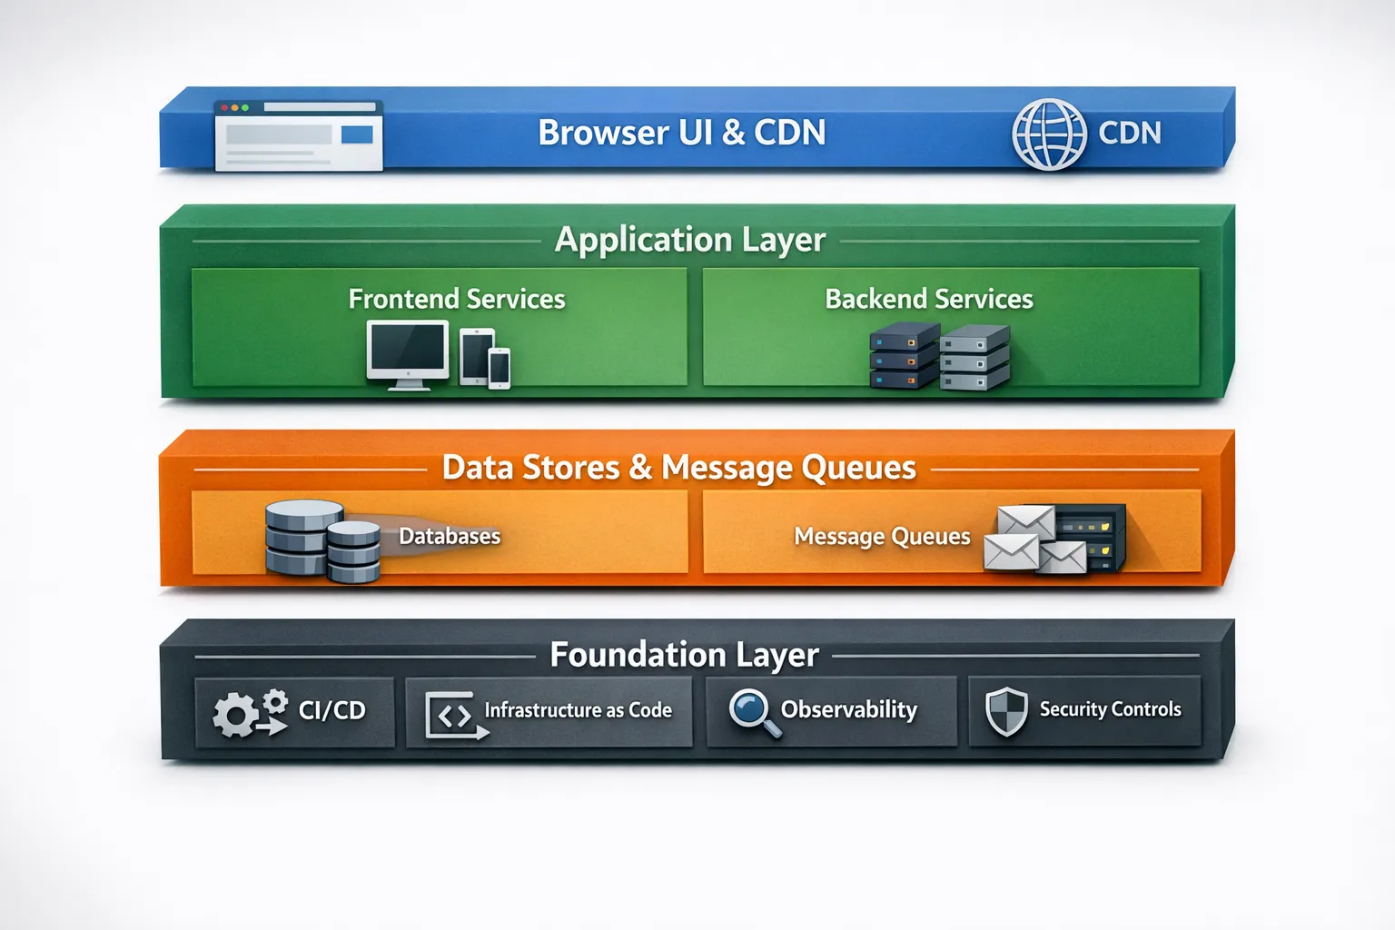Open the Backend Services label
1395x930 pixels.
928,299
